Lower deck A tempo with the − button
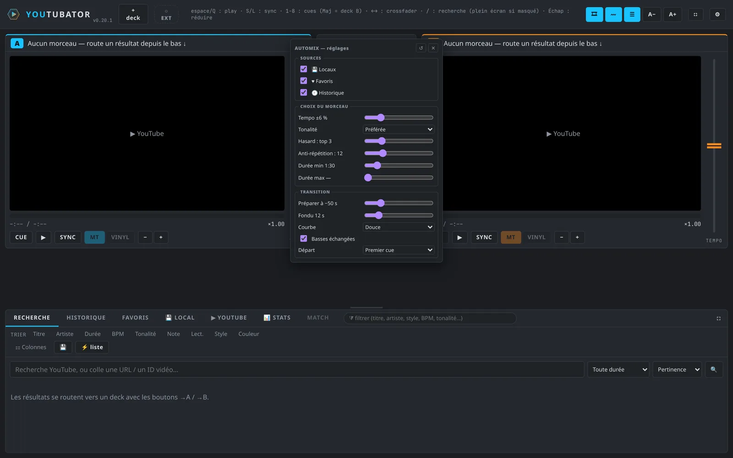The image size is (733, 458). [x=145, y=237]
